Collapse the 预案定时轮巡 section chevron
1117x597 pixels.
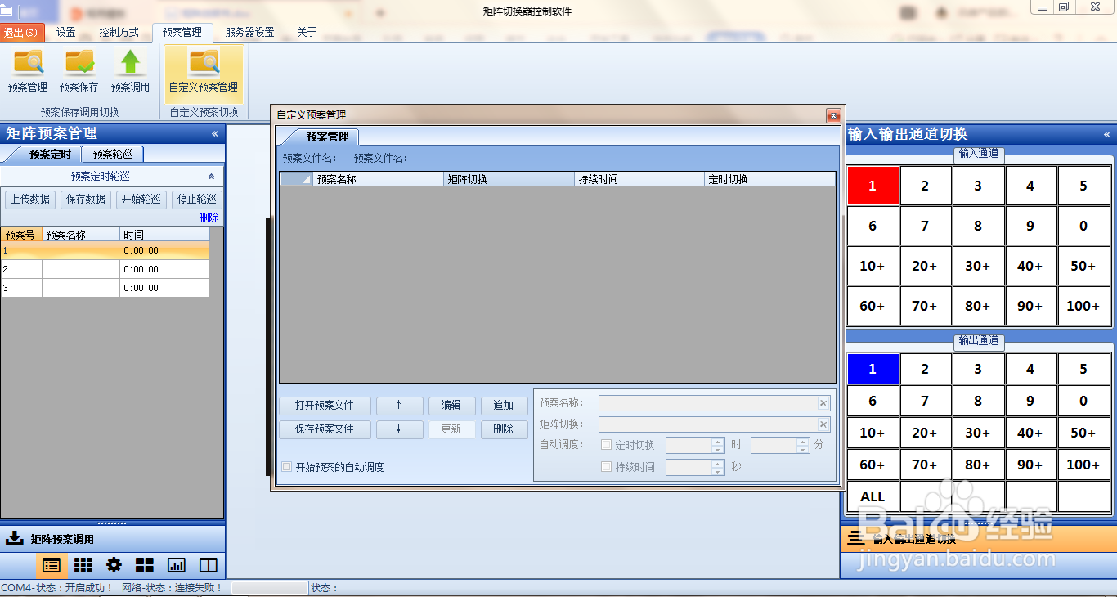[211, 177]
